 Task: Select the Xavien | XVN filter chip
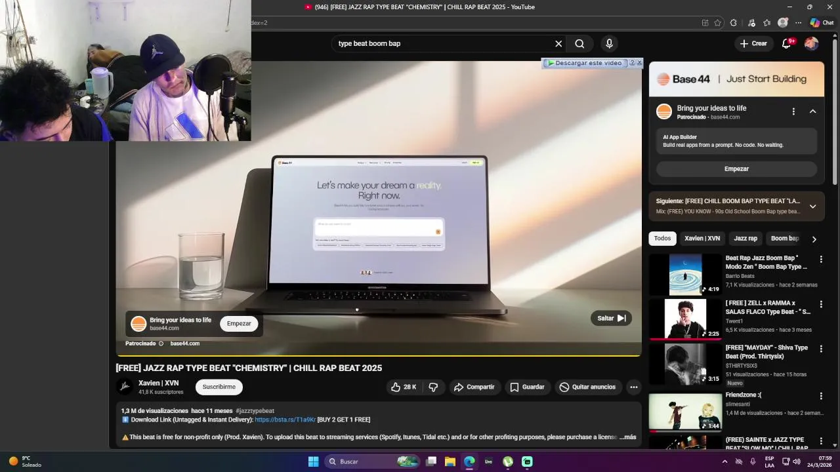pos(702,239)
